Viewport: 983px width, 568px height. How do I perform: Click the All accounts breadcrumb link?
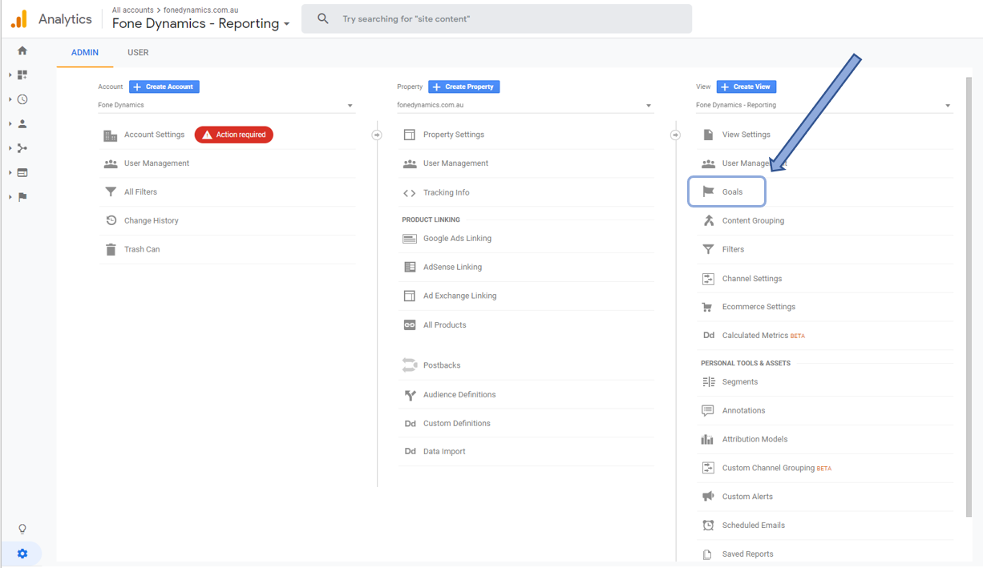click(x=132, y=10)
